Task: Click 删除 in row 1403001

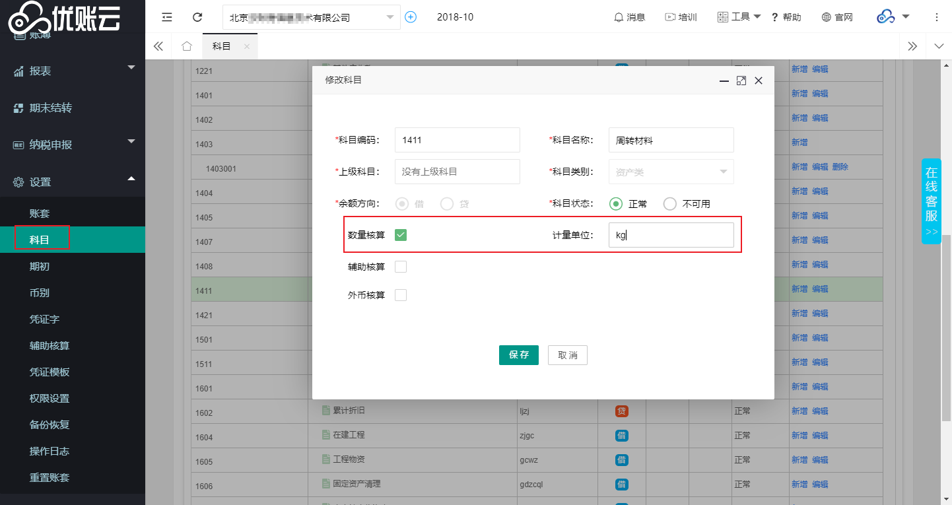Action: (840, 167)
